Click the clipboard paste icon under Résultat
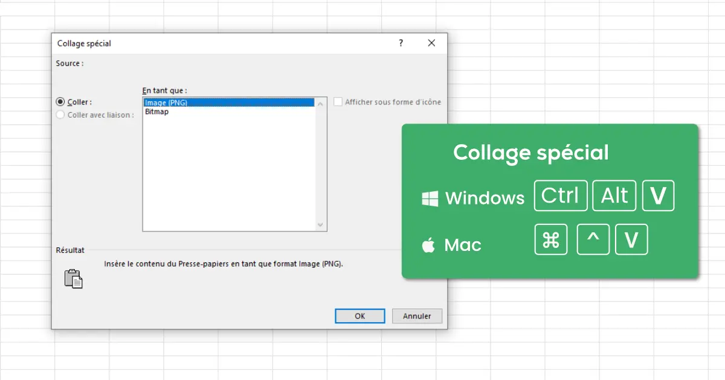This screenshot has width=725, height=380. [73, 278]
